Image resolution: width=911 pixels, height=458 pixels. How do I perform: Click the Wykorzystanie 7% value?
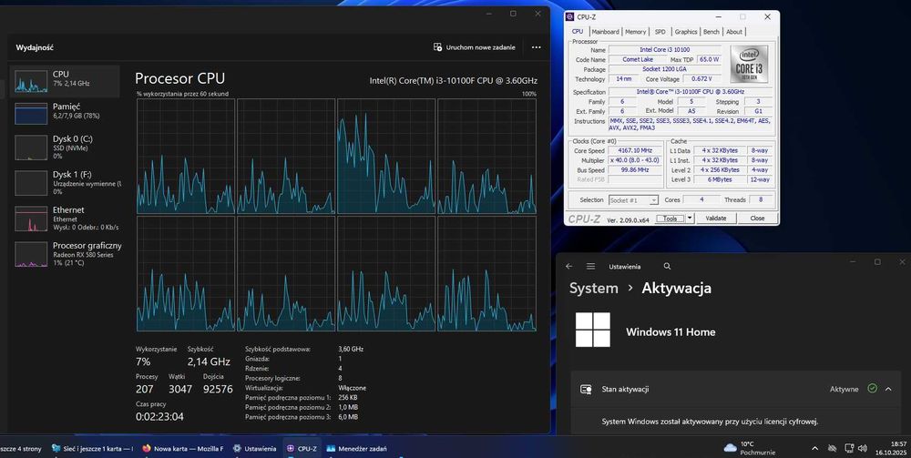(143, 361)
